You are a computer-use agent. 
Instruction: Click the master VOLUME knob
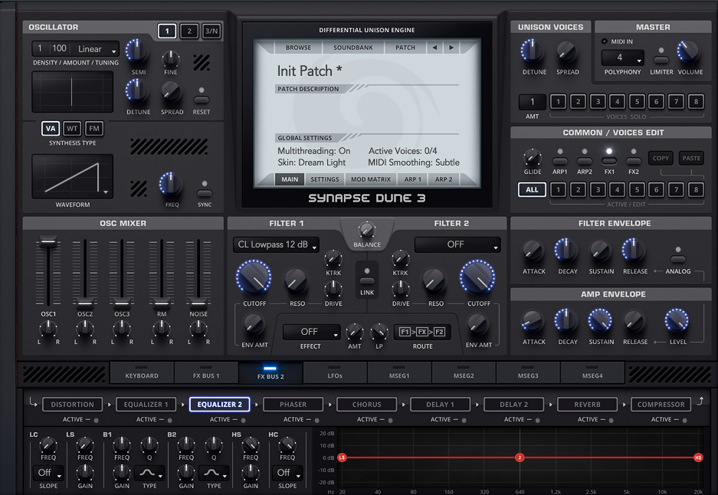point(688,52)
